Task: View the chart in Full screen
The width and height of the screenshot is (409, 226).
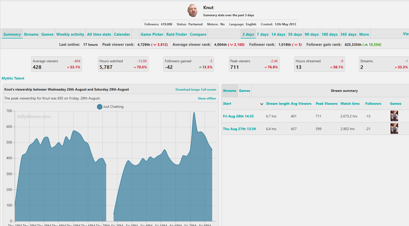Action: click(x=209, y=90)
